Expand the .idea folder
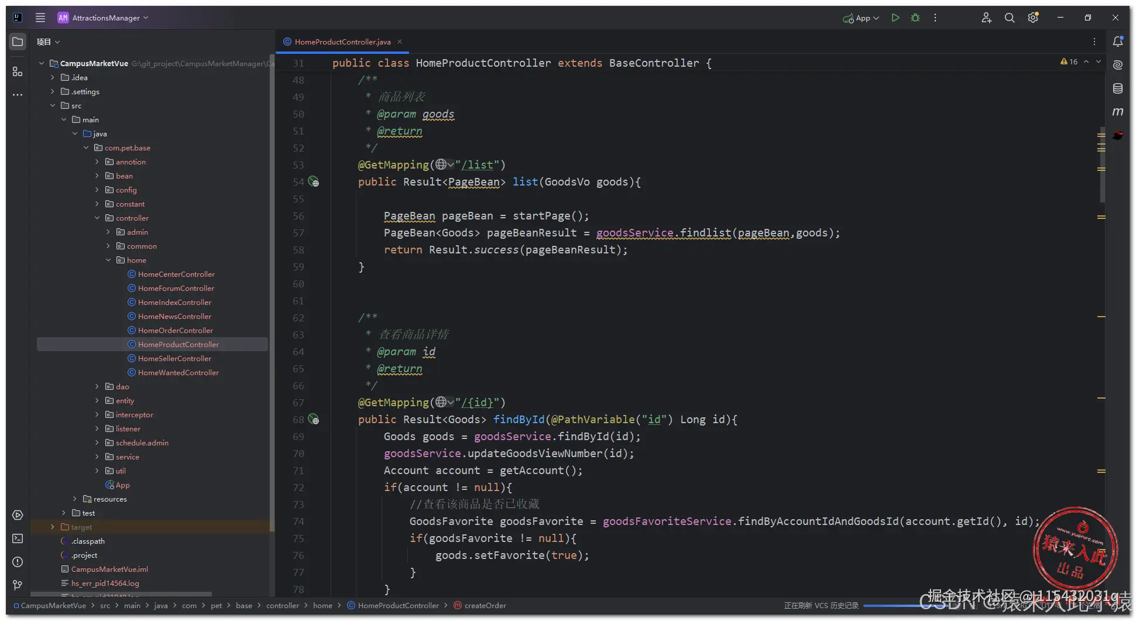1136x621 pixels. (53, 77)
